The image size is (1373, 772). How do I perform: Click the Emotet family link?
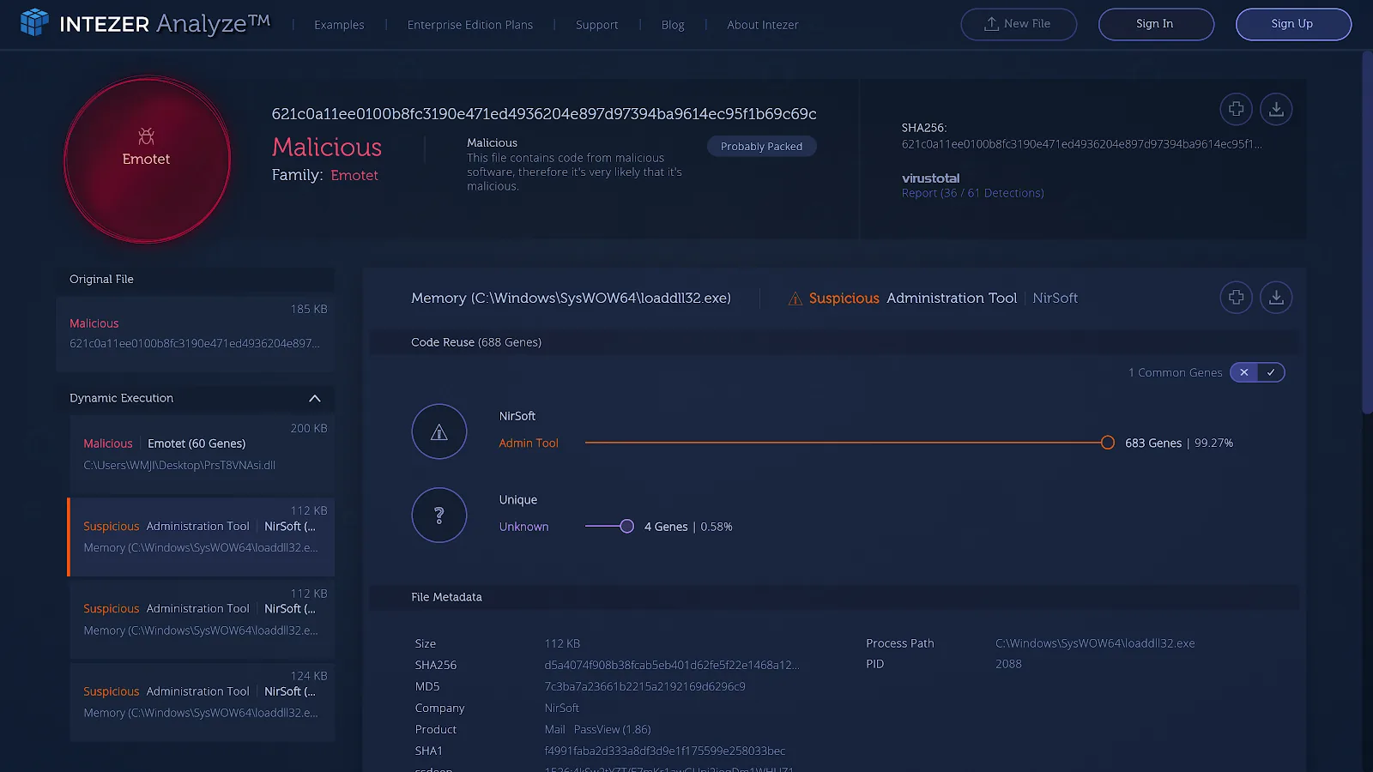[354, 175]
